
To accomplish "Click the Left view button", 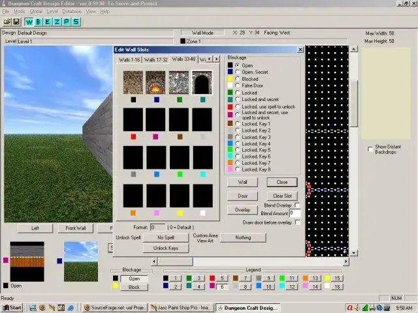I will [x=35, y=228].
